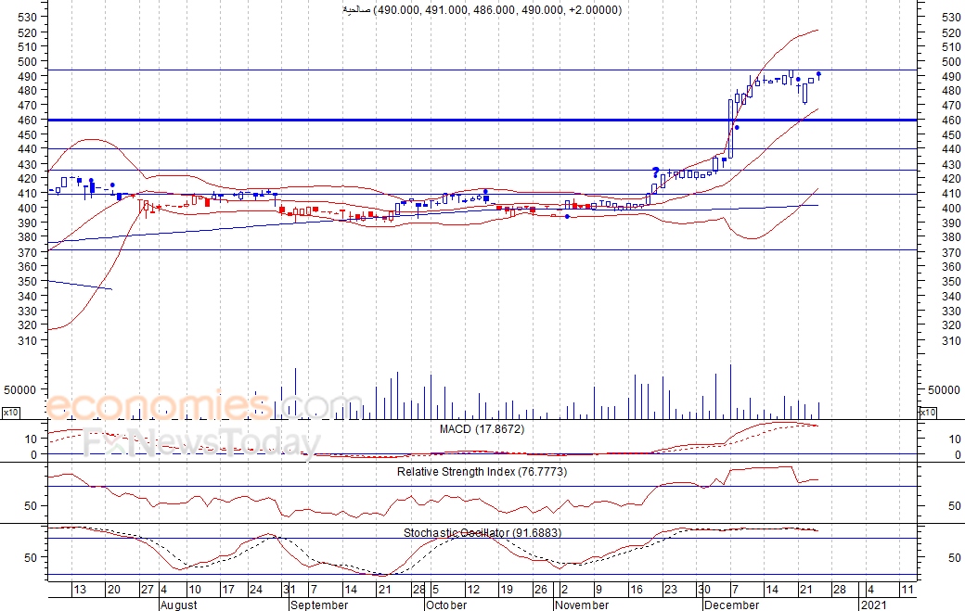Click the MACD 0 level label on right axis

pos(958,455)
